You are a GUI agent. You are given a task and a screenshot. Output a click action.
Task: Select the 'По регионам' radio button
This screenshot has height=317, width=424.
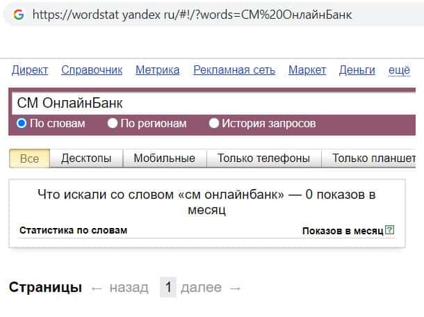coord(113,124)
